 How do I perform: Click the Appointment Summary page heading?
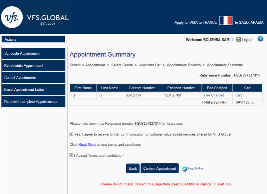tap(102, 54)
